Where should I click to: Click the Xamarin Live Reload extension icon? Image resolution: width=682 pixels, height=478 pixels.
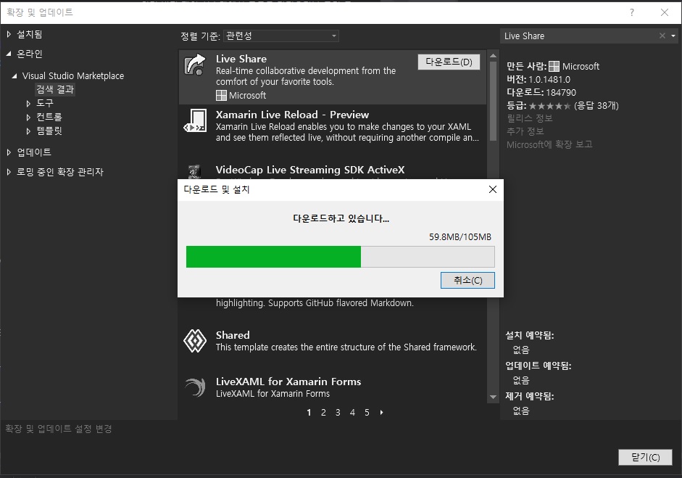coord(195,121)
